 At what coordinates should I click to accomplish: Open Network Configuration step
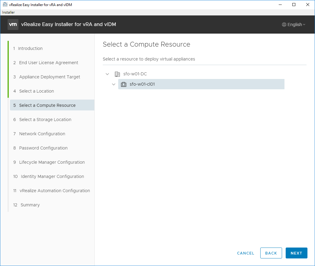pyautogui.click(x=39, y=134)
